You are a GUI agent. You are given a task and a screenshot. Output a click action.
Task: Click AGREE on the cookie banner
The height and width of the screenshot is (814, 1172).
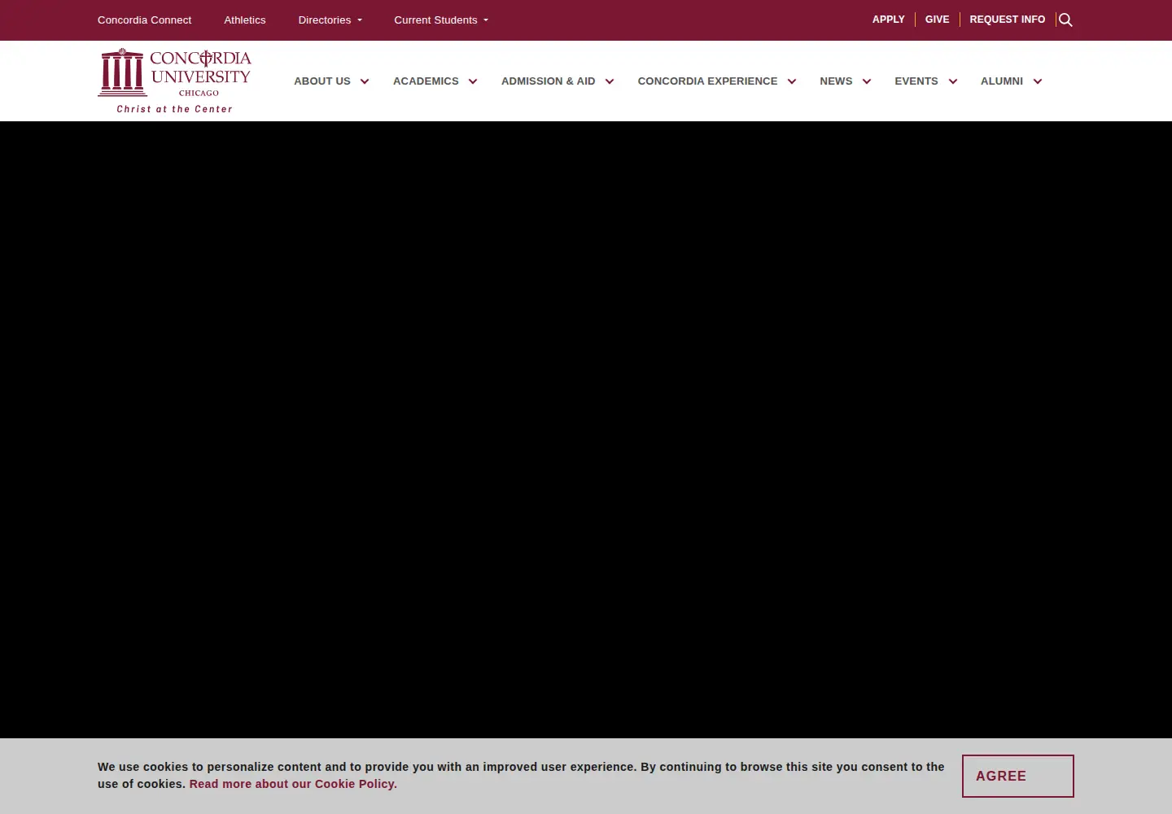[x=1017, y=776]
